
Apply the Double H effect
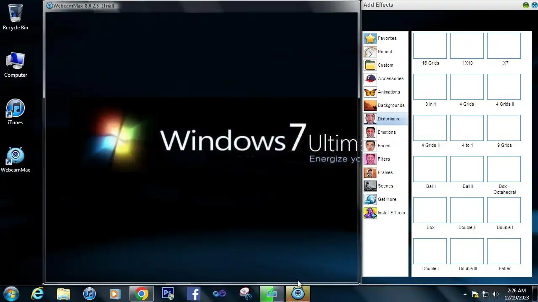pos(467,210)
